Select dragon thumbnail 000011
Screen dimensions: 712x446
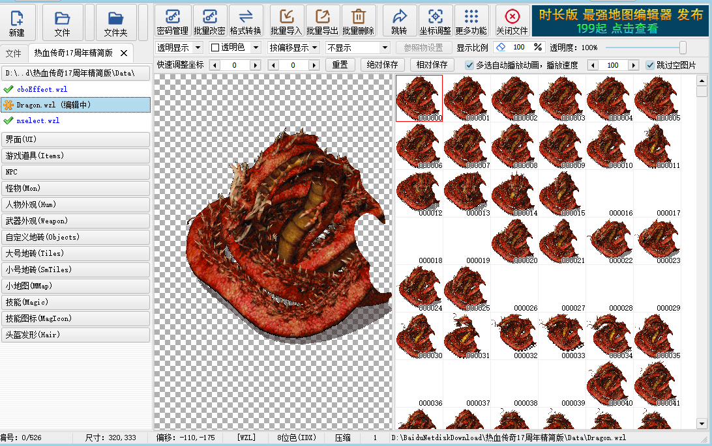click(x=657, y=146)
